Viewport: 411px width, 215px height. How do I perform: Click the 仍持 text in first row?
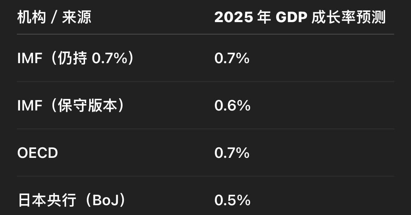pyautogui.click(x=73, y=58)
